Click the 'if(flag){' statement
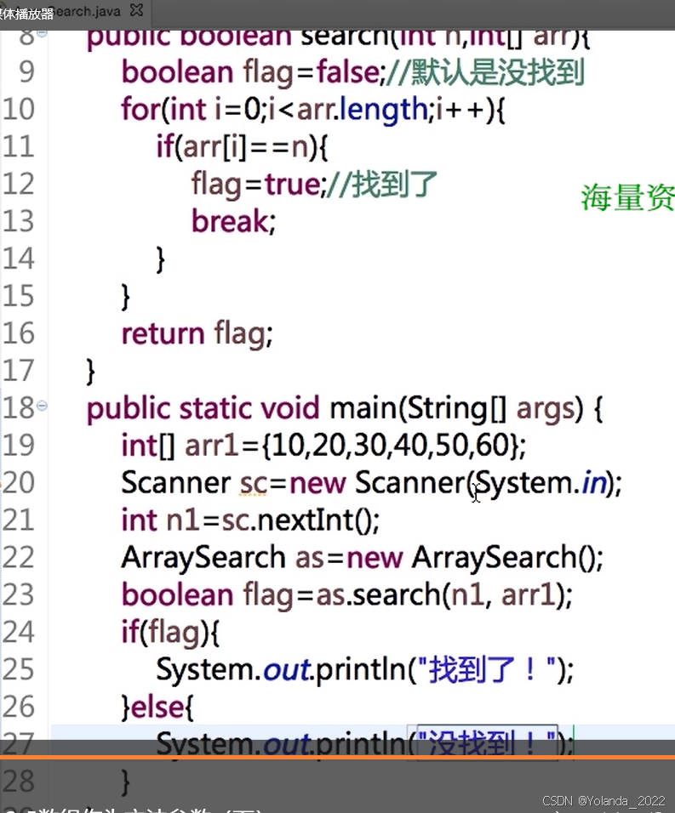Viewport: 675px width, 813px height. click(x=170, y=633)
